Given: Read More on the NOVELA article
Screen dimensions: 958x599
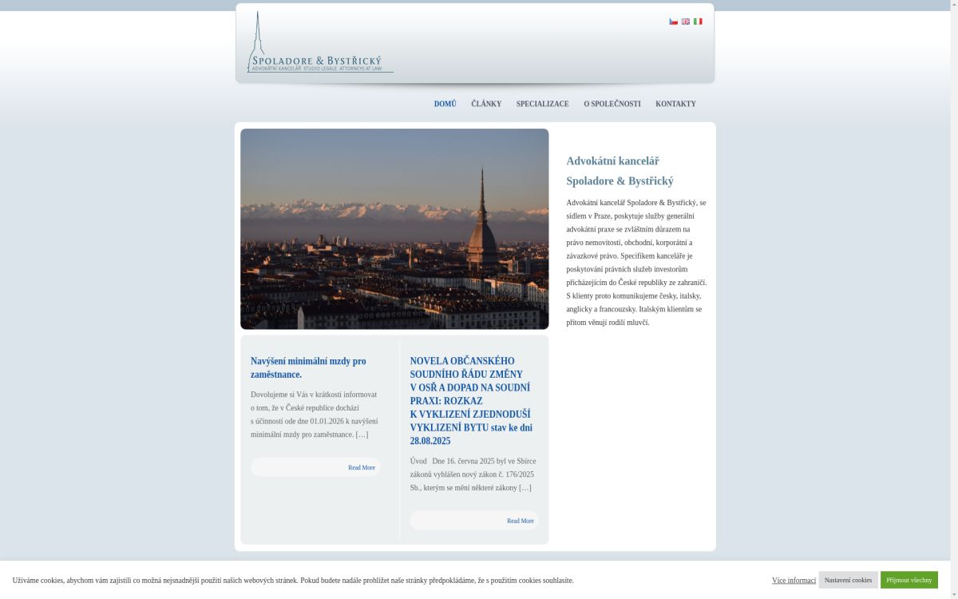Looking at the screenshot, I should tap(520, 521).
